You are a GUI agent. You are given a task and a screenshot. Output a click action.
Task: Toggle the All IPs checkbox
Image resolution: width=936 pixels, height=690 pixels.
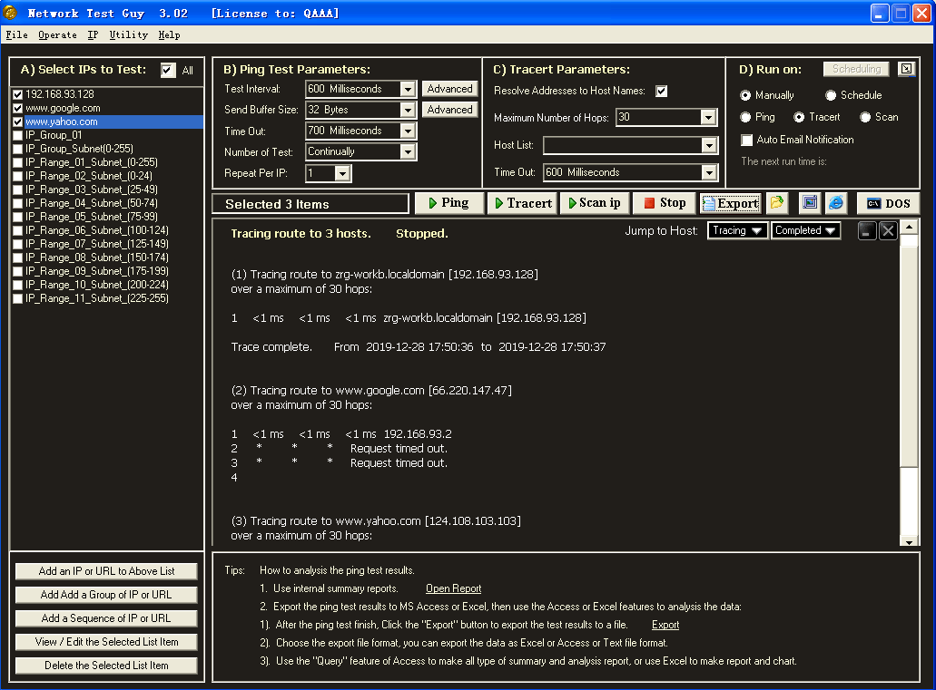168,71
